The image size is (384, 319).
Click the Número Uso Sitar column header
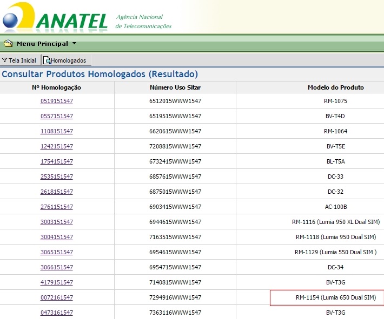(175, 87)
